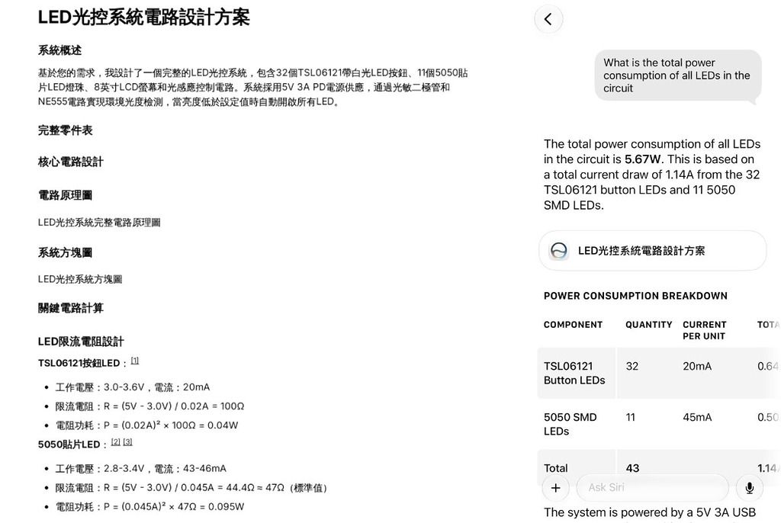Expand the 完整零件表 section heading
The width and height of the screenshot is (781, 523).
tap(66, 130)
